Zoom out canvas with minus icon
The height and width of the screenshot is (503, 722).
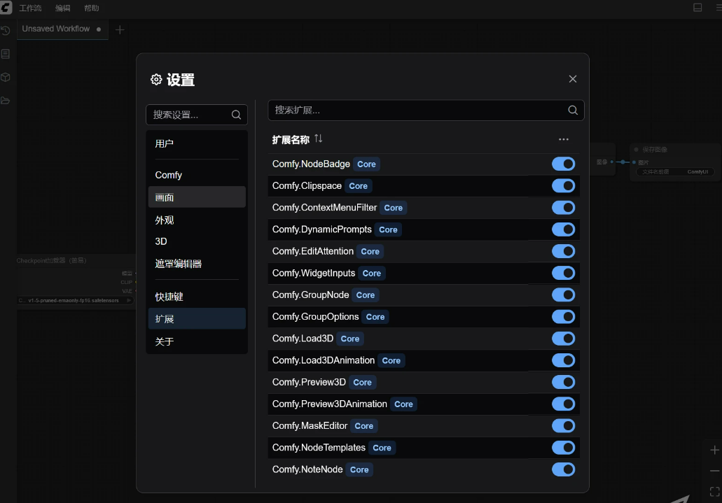(714, 471)
